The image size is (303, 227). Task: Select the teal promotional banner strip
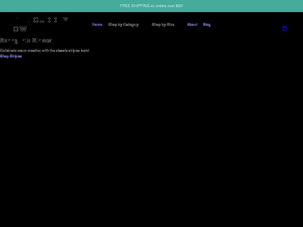pyautogui.click(x=151, y=6)
